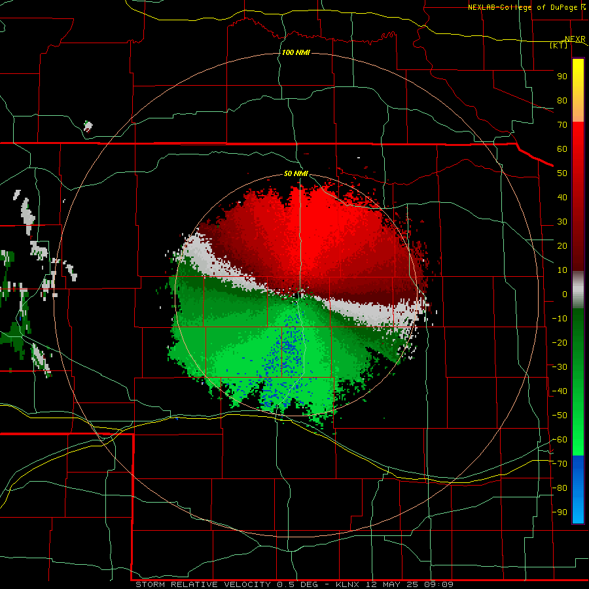Image resolution: width=589 pixels, height=589 pixels.
Task: Click the -90 scale value
Action: coord(560,512)
